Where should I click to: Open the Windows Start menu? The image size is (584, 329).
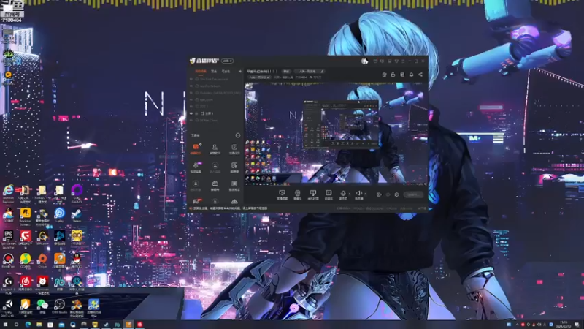pos(5,325)
